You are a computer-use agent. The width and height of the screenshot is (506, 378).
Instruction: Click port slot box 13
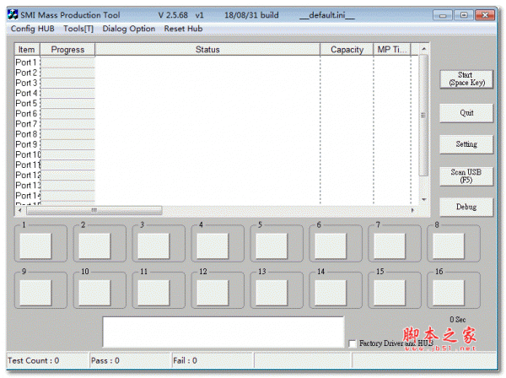click(x=272, y=293)
